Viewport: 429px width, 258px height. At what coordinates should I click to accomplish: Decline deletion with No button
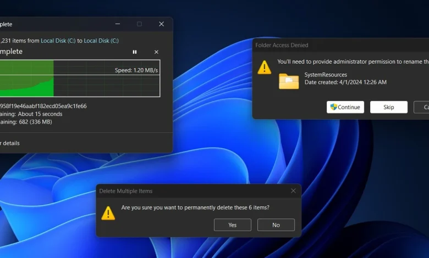click(276, 225)
